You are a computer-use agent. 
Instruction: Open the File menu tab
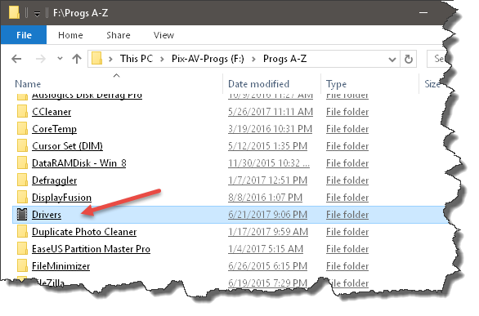click(24, 35)
